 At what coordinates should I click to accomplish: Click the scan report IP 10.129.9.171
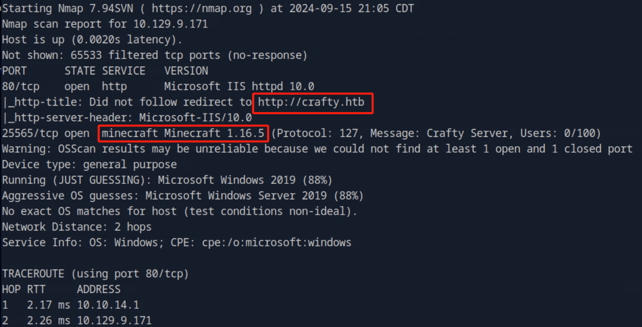pyautogui.click(x=170, y=24)
